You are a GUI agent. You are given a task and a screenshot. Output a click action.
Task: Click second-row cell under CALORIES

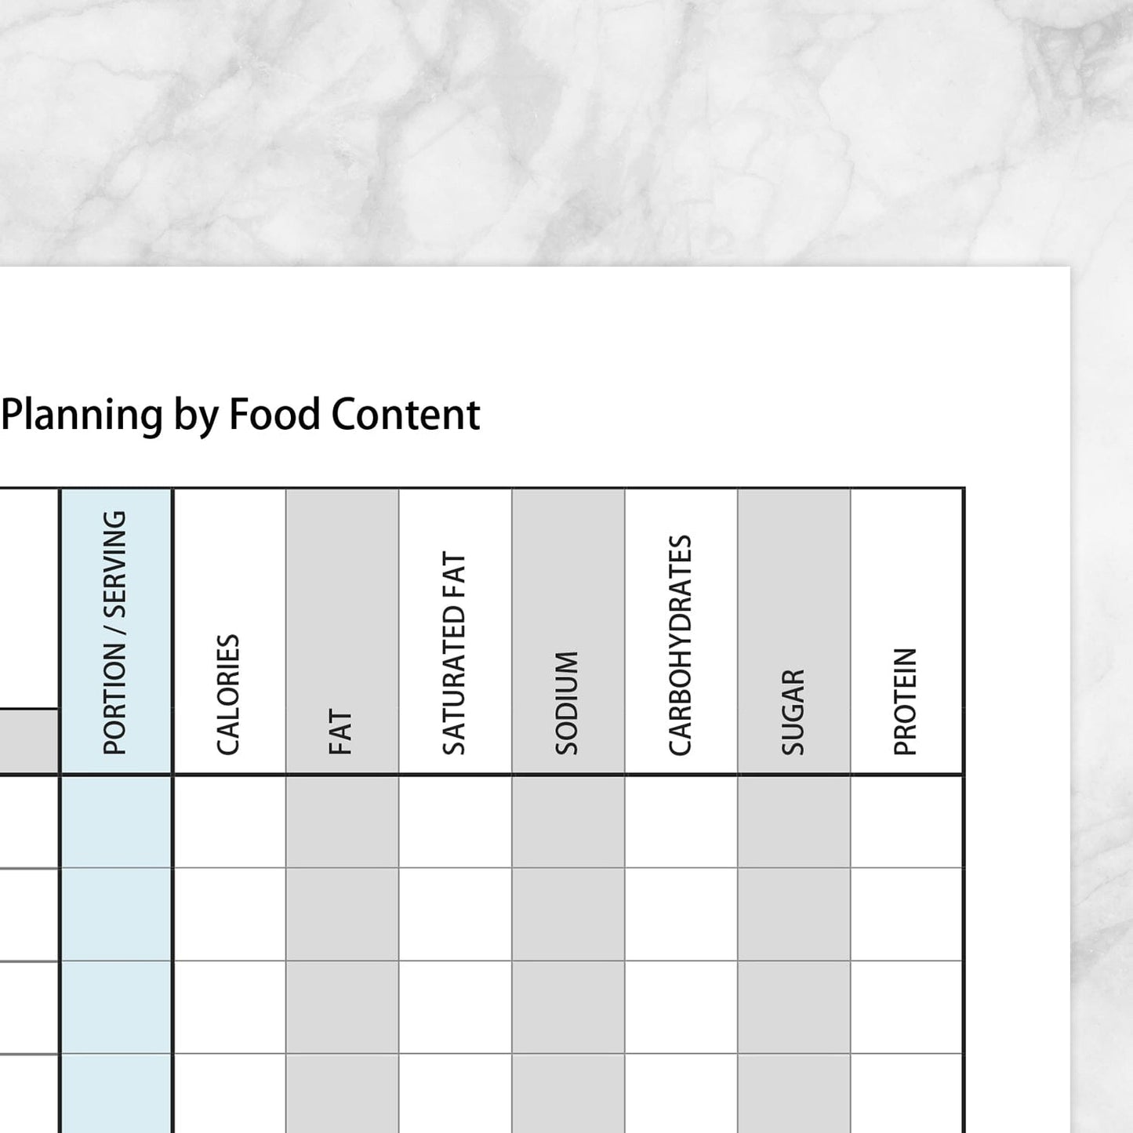point(229,914)
